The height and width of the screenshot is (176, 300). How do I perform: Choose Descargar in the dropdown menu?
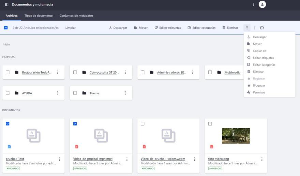coord(269,37)
